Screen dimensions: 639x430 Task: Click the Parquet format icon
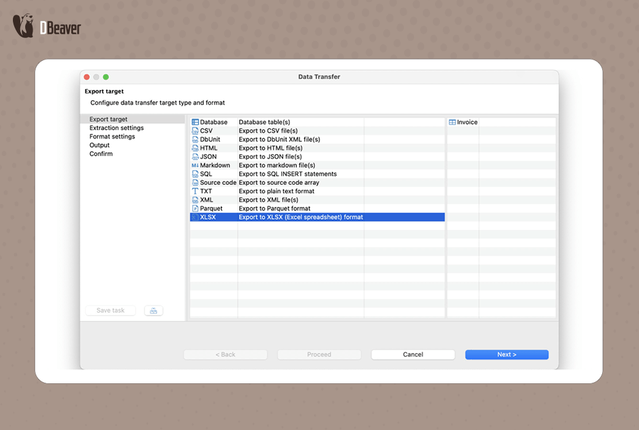point(195,208)
